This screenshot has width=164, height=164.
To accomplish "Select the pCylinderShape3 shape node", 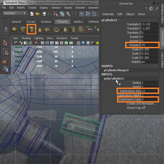I will (x=116, y=70).
